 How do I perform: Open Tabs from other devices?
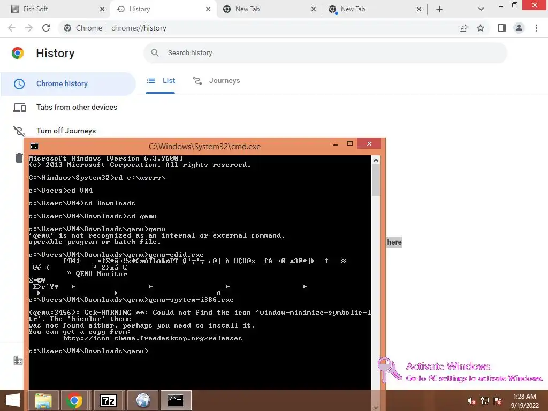tap(68, 107)
